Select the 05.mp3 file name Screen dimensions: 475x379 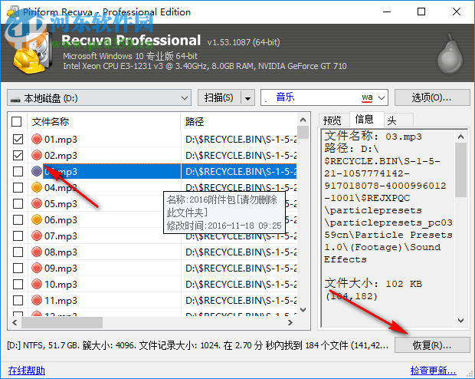[x=61, y=204]
